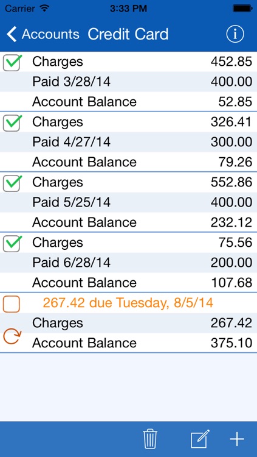
Task: Tap the Credit Card title
Action: (128, 34)
